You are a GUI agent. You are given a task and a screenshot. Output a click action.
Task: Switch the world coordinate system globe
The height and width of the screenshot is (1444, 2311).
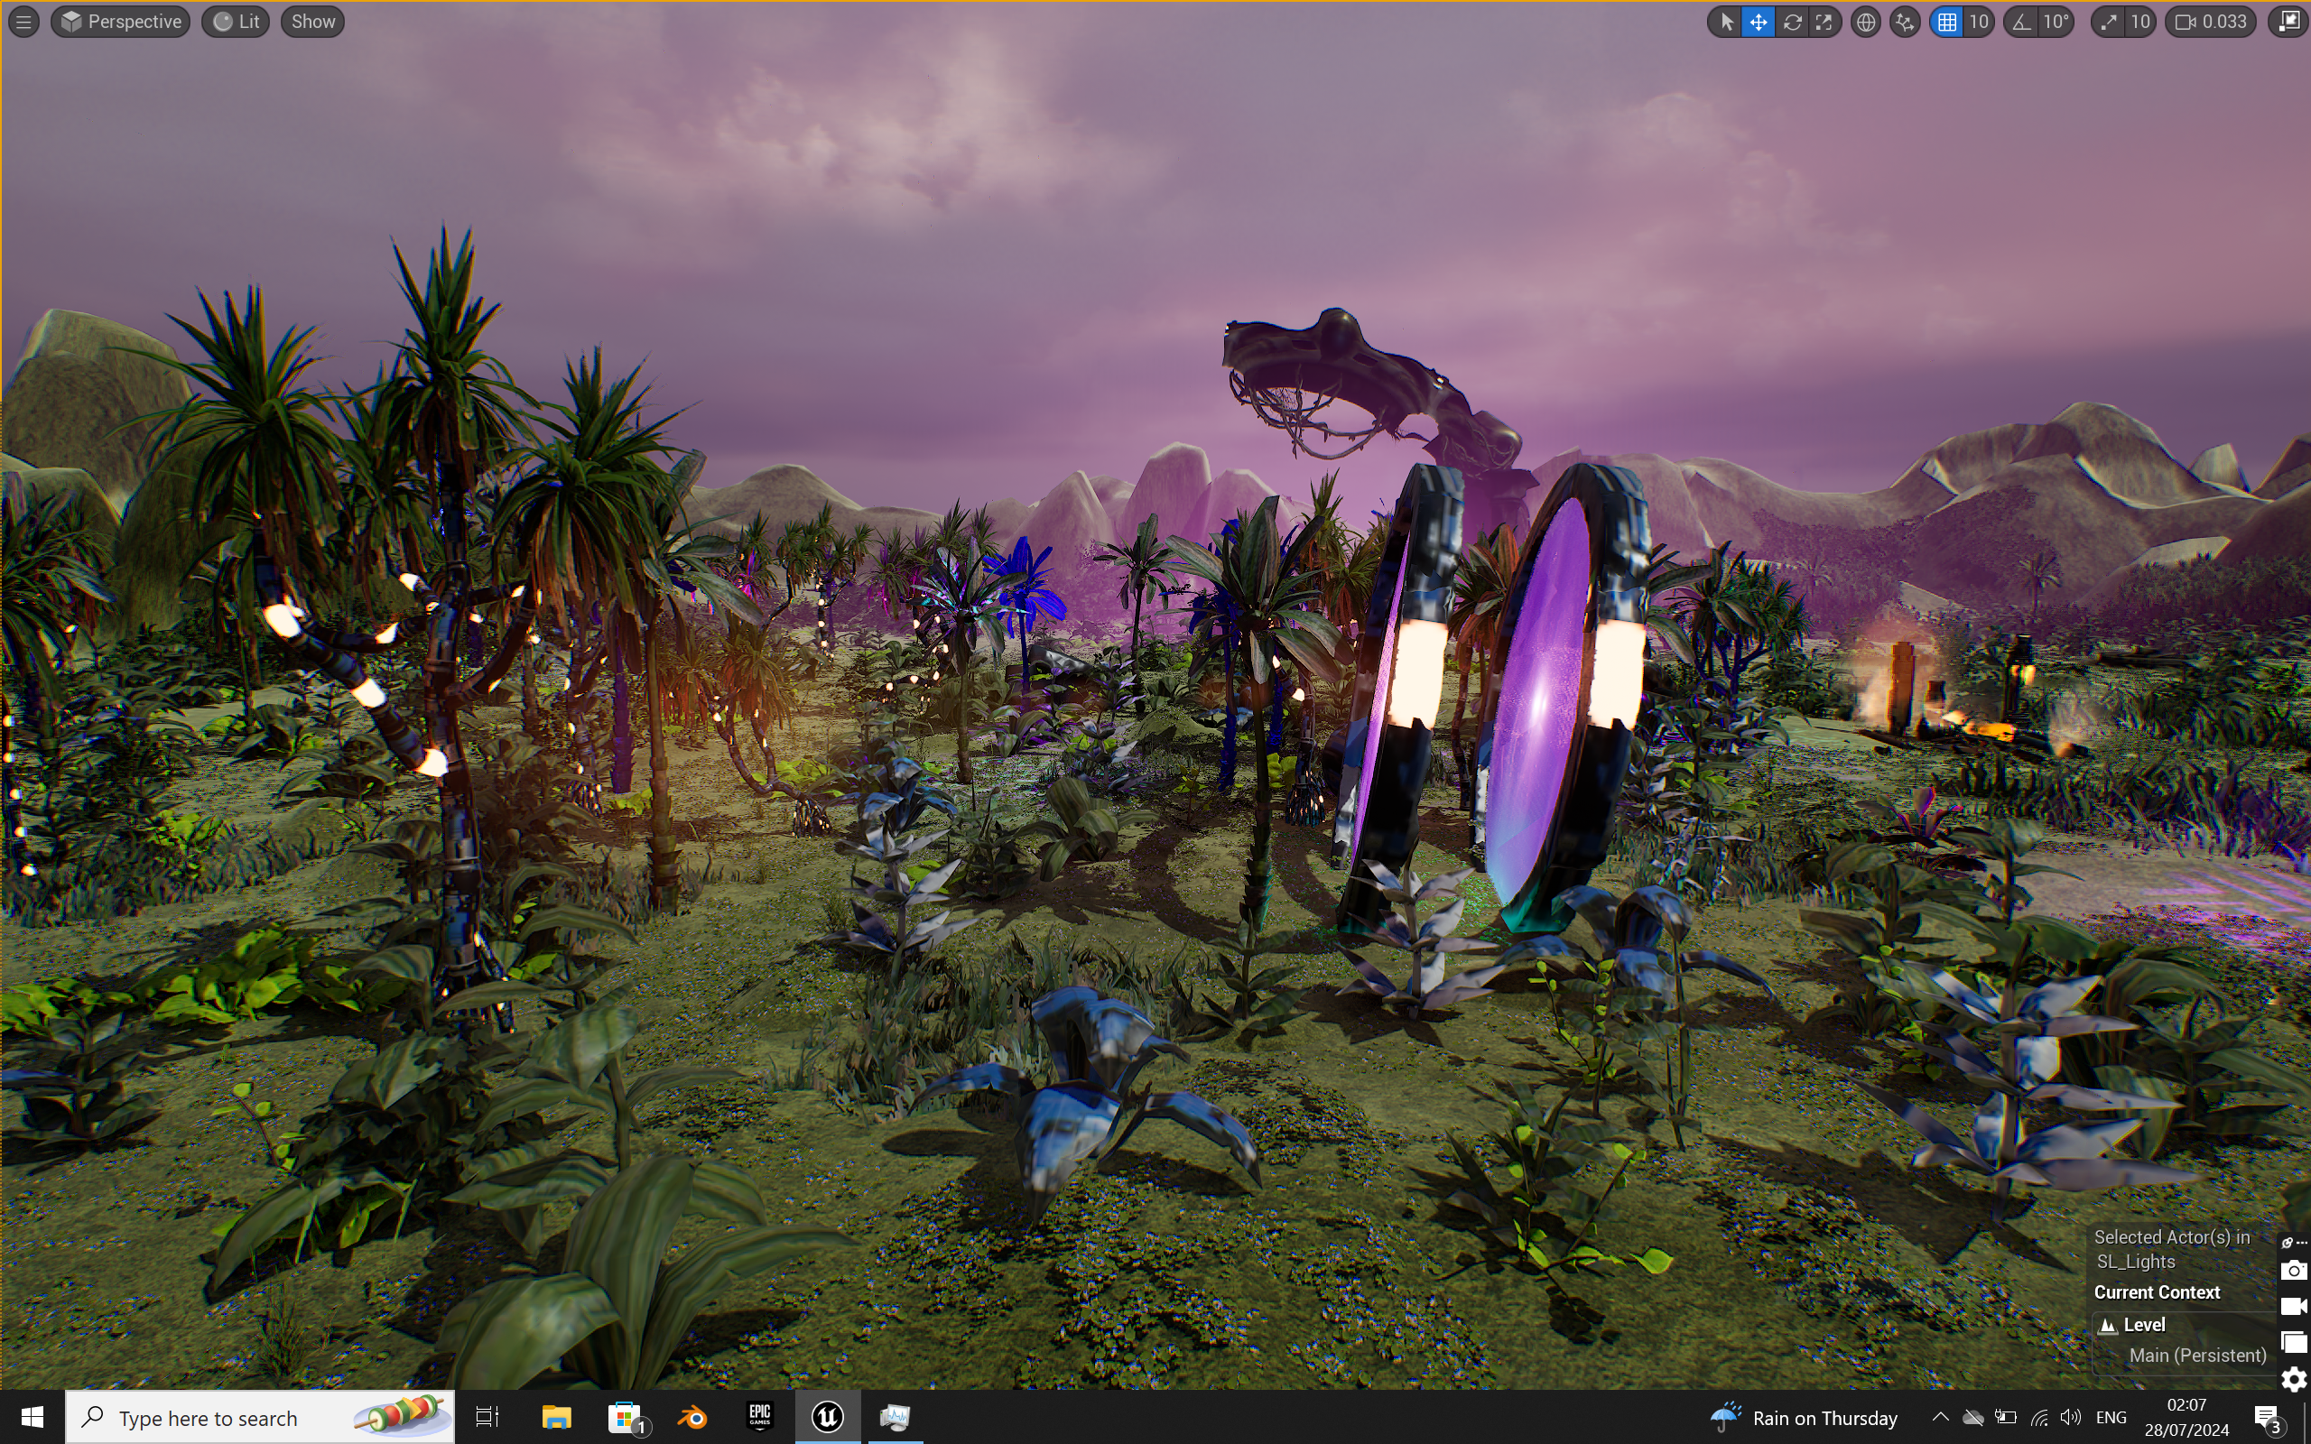click(1865, 22)
